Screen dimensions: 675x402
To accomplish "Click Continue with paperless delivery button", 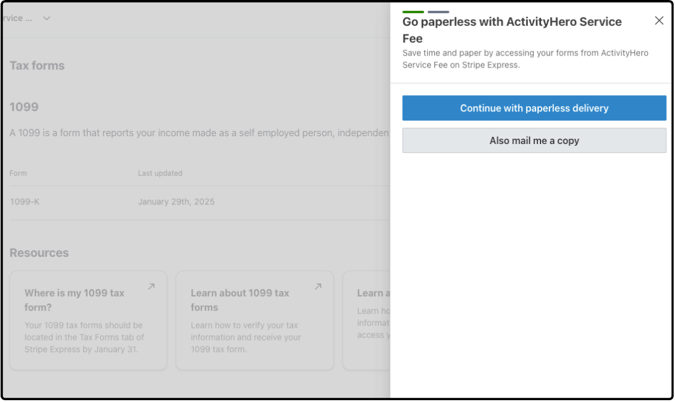I will 534,108.
